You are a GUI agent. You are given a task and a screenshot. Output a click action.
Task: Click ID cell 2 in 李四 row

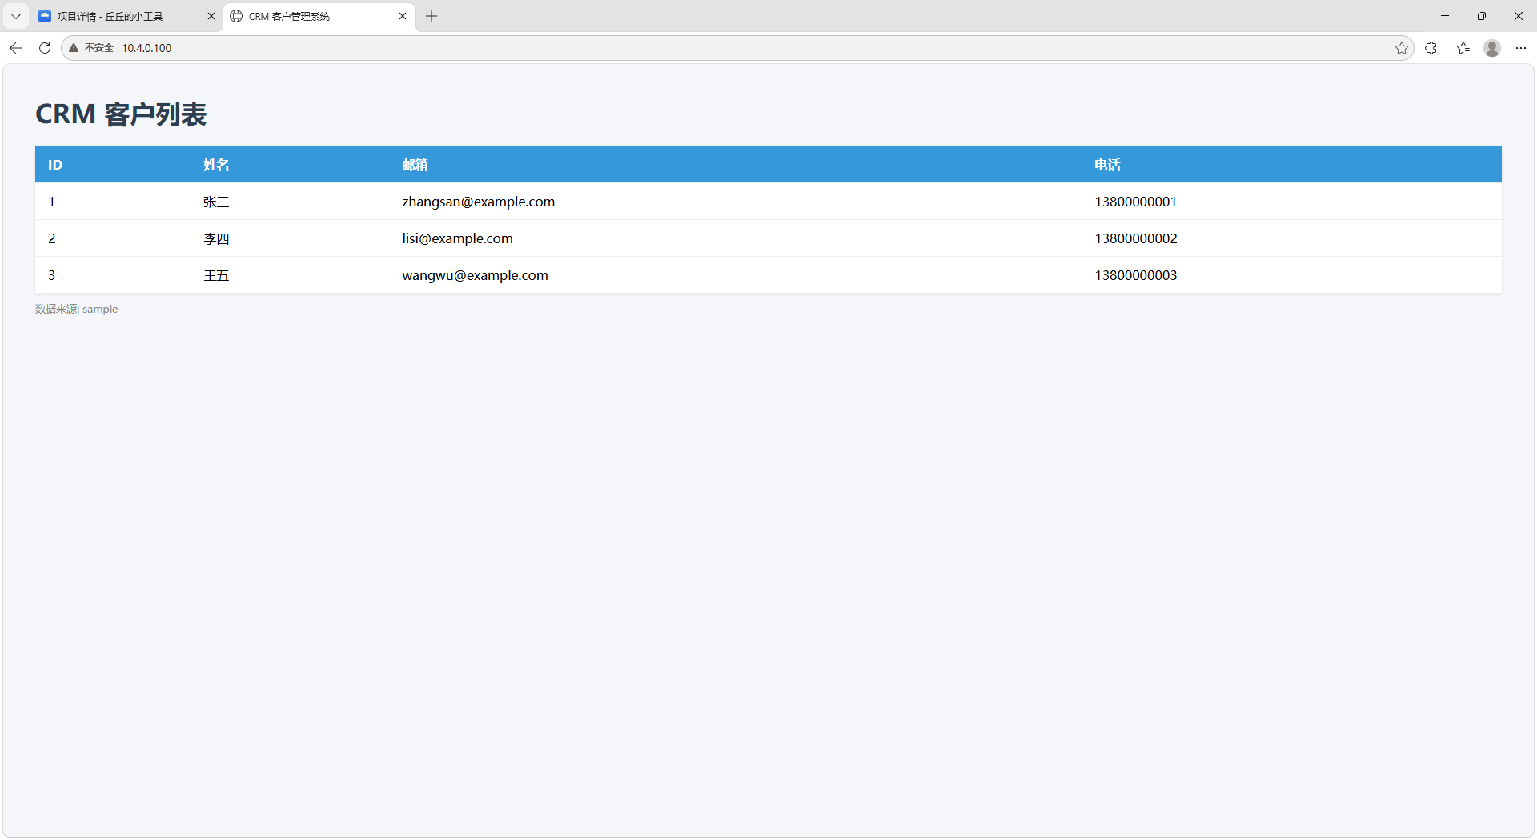(51, 238)
